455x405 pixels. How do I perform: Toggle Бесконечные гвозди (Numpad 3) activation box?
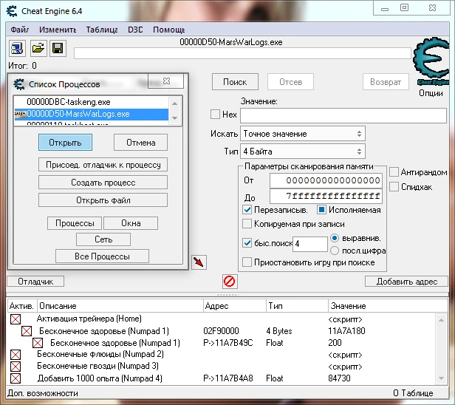pos(16,367)
